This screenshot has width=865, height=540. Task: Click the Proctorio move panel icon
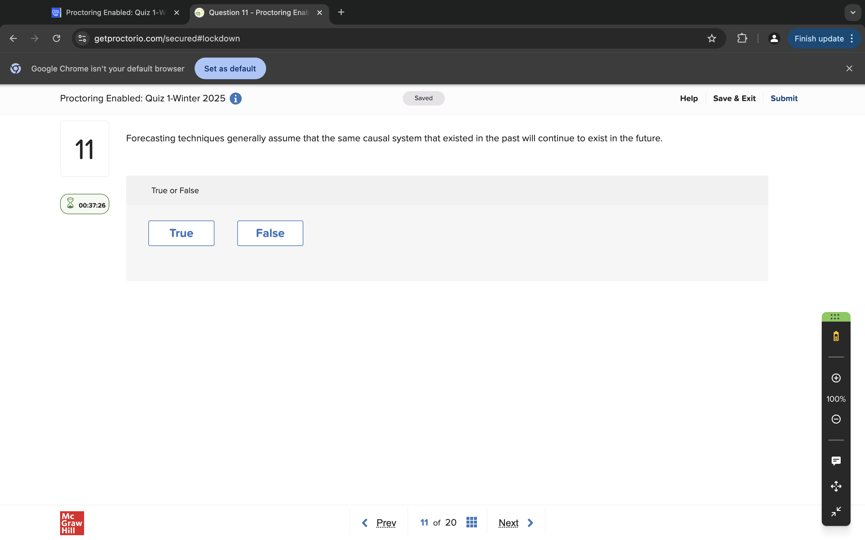836,486
